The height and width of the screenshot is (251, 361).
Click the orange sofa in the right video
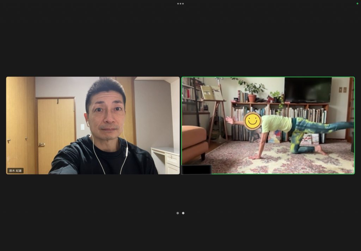pyautogui.click(x=194, y=142)
